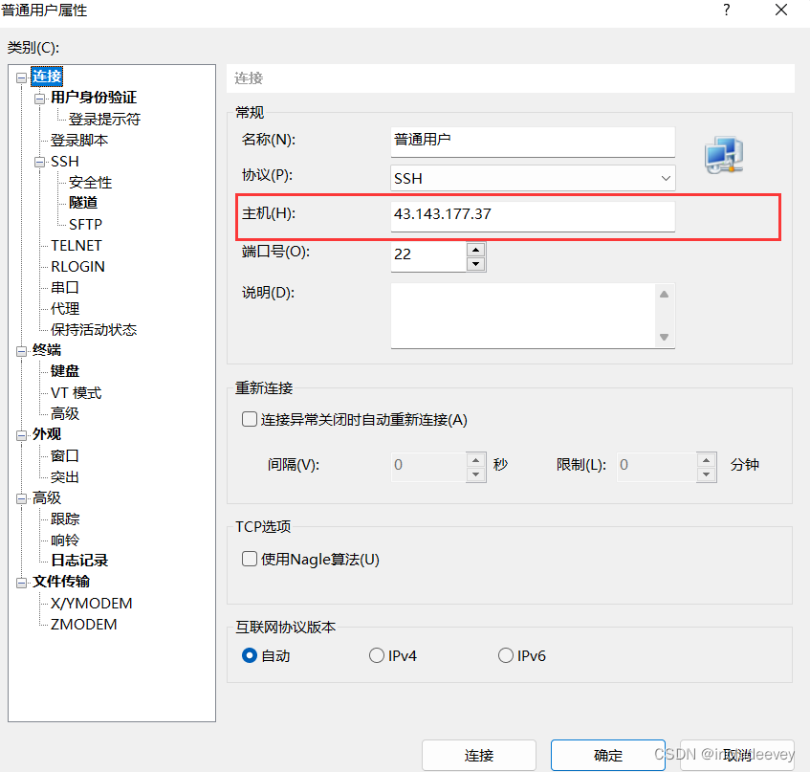Select VT 模式 tree item
The width and height of the screenshot is (810, 772).
(x=76, y=393)
